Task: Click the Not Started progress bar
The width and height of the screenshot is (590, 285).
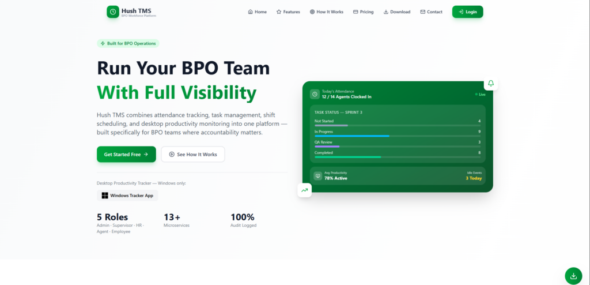Action: (398, 125)
